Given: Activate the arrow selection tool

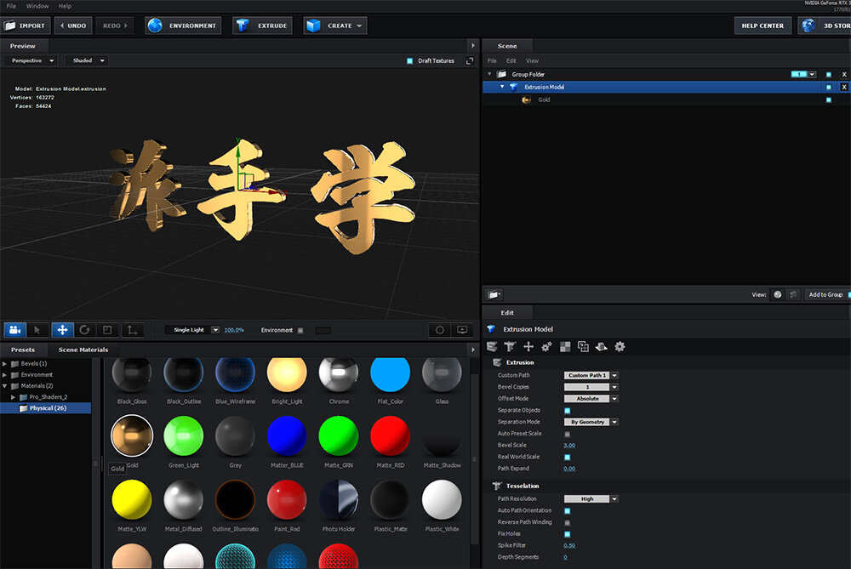Looking at the screenshot, I should pyautogui.click(x=37, y=330).
